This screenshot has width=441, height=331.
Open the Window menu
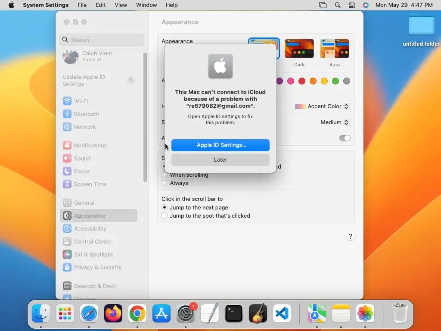146,5
